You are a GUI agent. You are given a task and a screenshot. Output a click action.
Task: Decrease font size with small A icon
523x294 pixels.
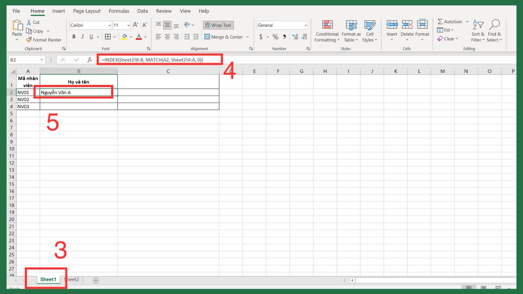tap(144, 25)
